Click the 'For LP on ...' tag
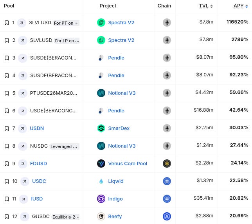Screen dimensions: 252x224 pos(67,41)
